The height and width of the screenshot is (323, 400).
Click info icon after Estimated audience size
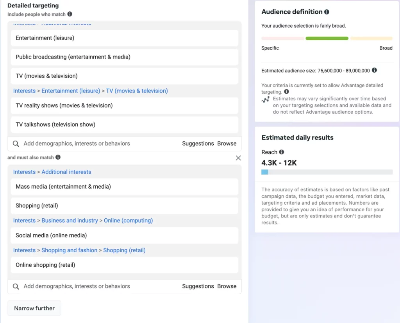tap(374, 70)
